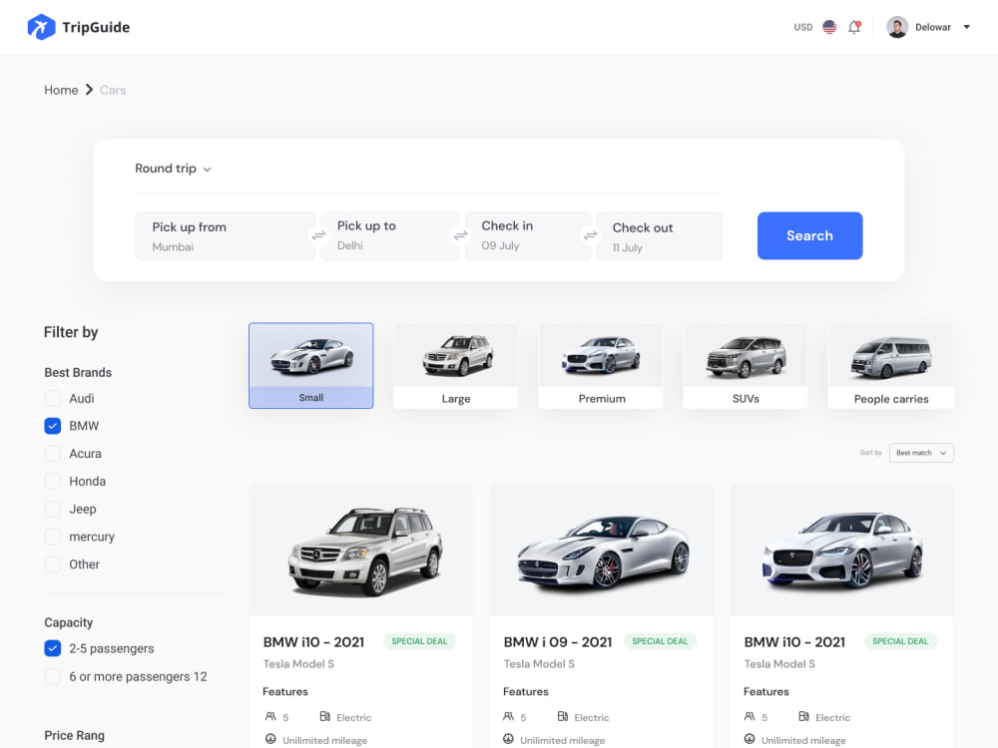998x748 pixels.
Task: Check the Audi brand filter
Action: tap(53, 398)
